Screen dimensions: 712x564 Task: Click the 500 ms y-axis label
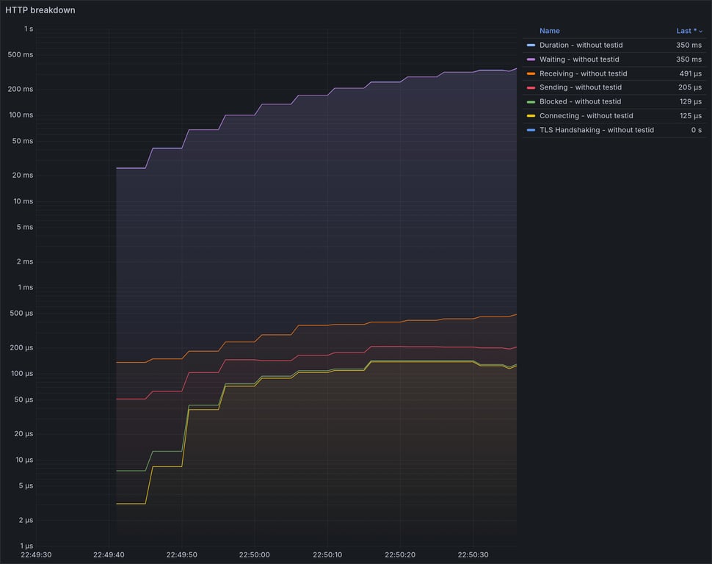(21, 54)
